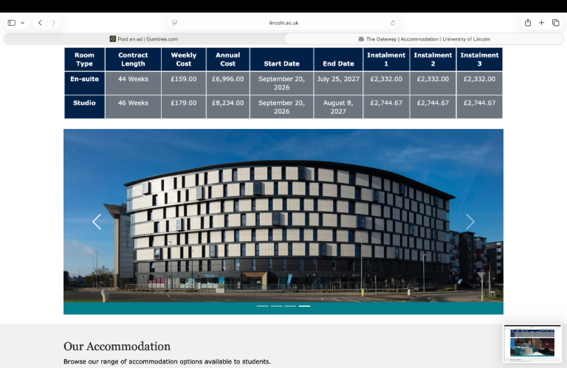This screenshot has height=368, width=567.
Task: Click the 'August 8, 2027' end date cell
Action: pyautogui.click(x=338, y=107)
